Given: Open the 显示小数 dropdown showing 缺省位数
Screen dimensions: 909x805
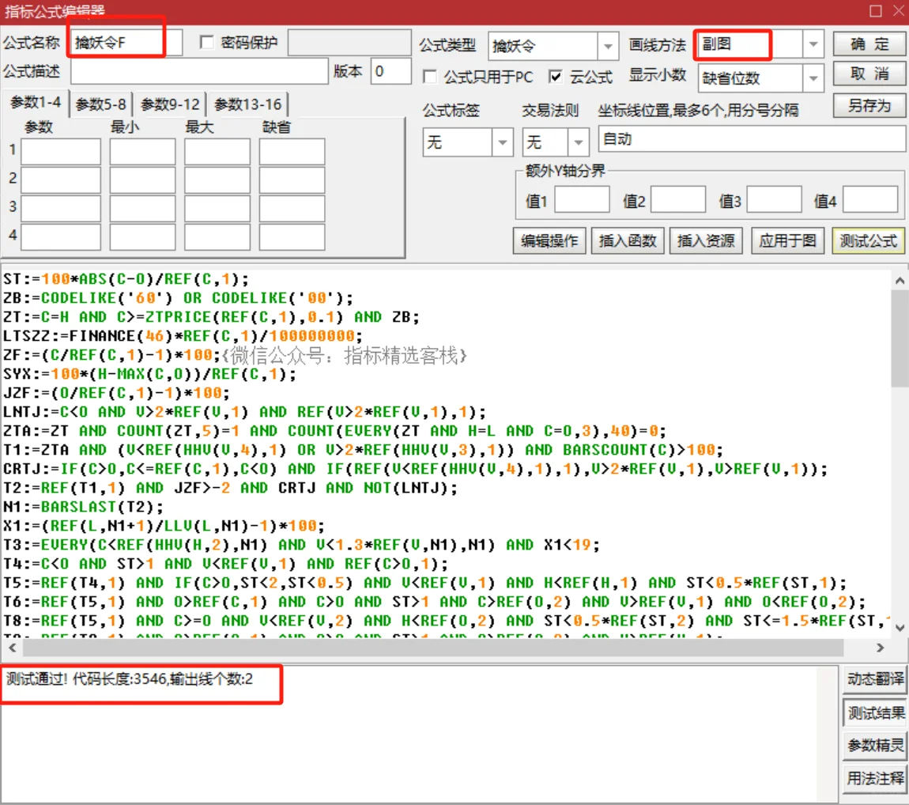Looking at the screenshot, I should point(812,77).
